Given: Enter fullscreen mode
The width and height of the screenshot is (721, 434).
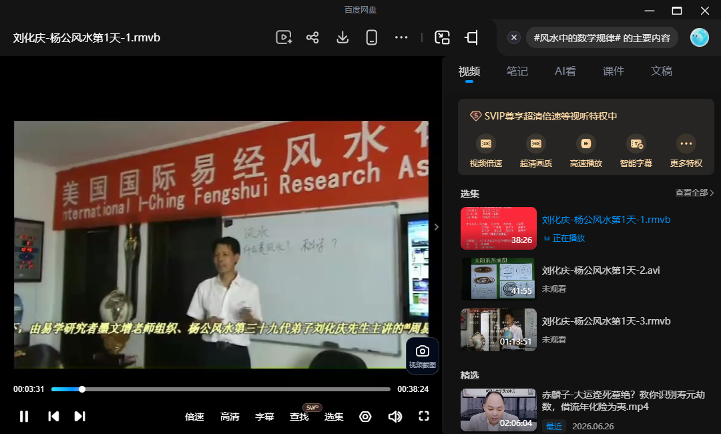Looking at the screenshot, I should click(424, 417).
